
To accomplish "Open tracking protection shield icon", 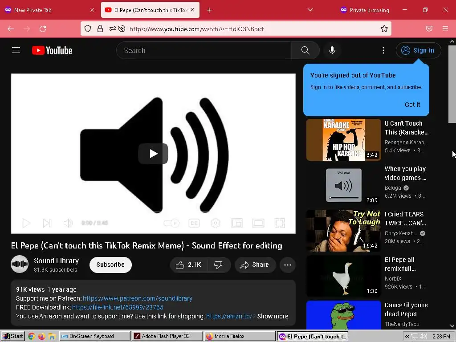I will (x=88, y=28).
